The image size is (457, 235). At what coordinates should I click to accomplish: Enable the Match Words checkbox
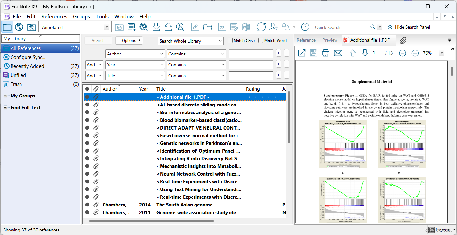[x=261, y=40]
